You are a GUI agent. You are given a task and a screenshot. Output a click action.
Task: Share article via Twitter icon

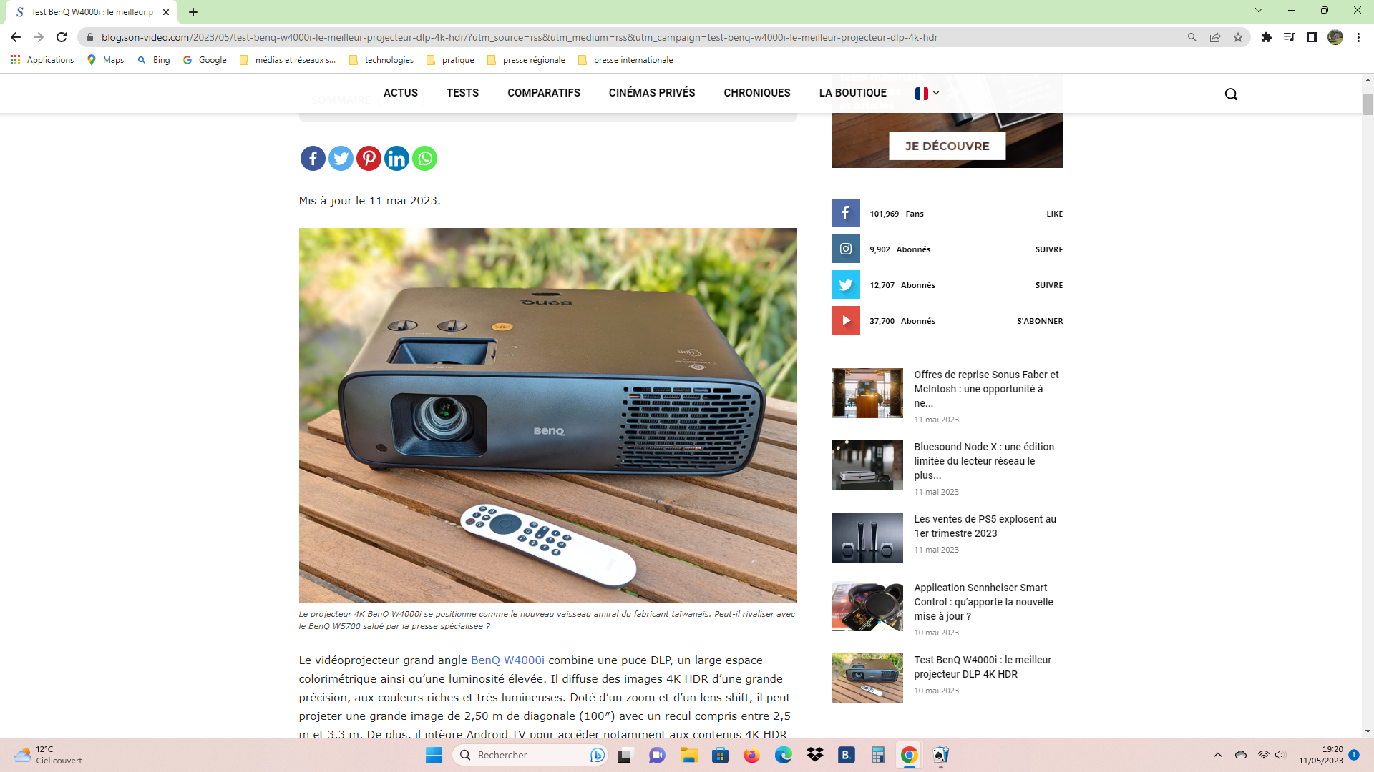[341, 158]
